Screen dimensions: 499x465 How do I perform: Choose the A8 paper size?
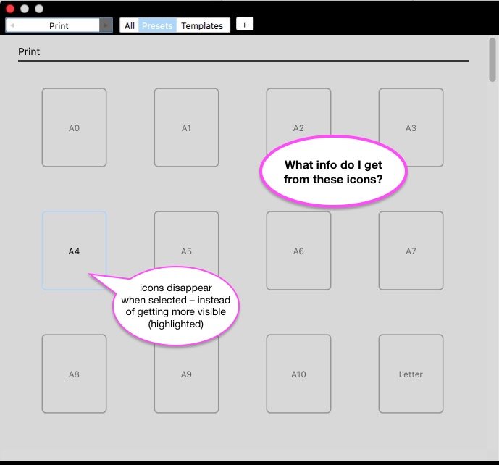click(x=74, y=374)
